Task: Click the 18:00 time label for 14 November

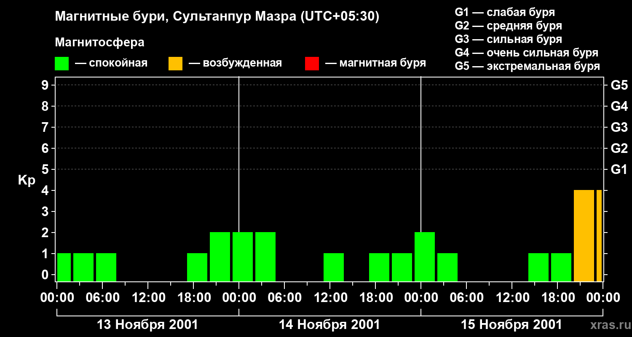Action: pos(375,298)
